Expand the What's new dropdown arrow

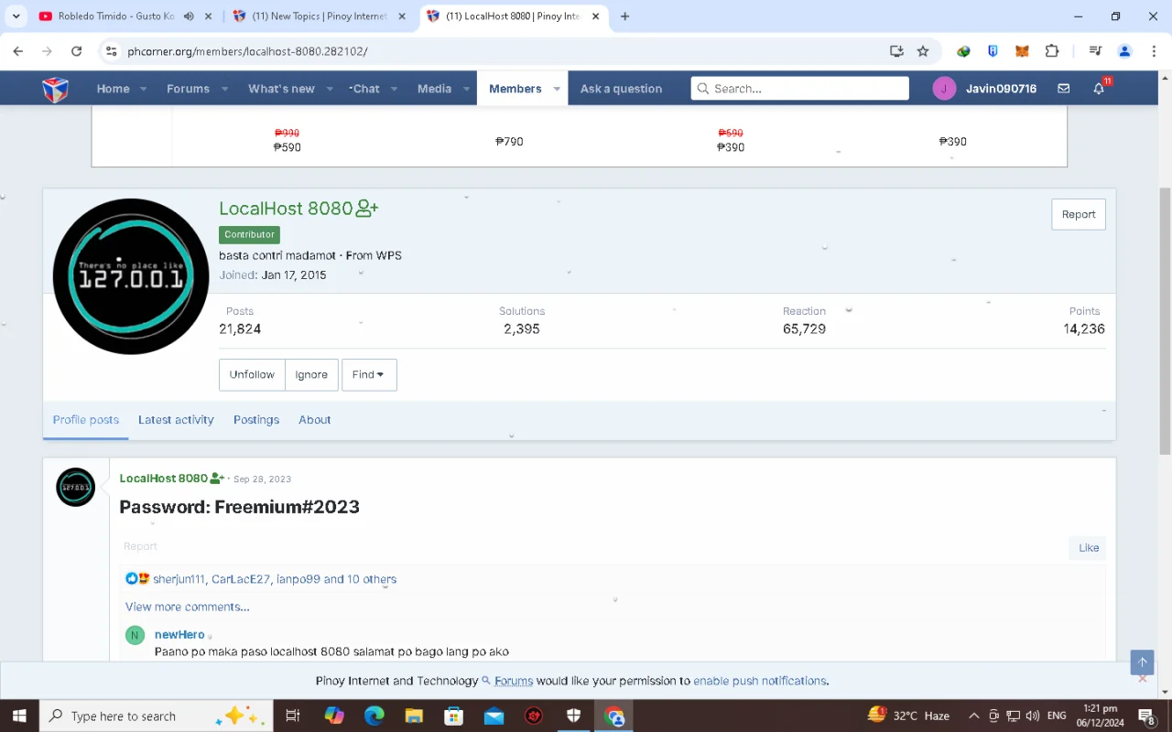pyautogui.click(x=329, y=89)
